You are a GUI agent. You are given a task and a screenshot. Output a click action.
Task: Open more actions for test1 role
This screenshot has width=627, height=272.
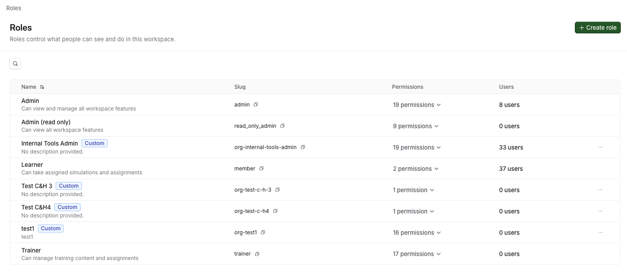600,232
